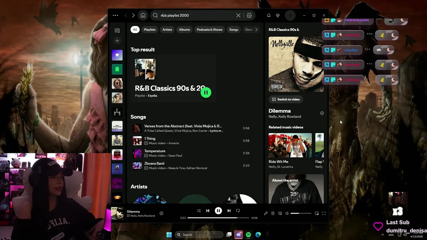Mute the volume speaker icon
The image size is (427, 240).
(287, 213)
